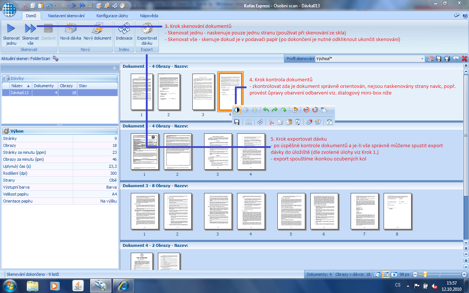The height and width of the screenshot is (293, 469).
Task: Open the quick access toolbar customize arrow
Action: click(x=134, y=6)
